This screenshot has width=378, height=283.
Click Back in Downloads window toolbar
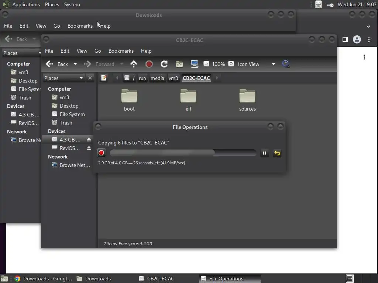pos(16,39)
